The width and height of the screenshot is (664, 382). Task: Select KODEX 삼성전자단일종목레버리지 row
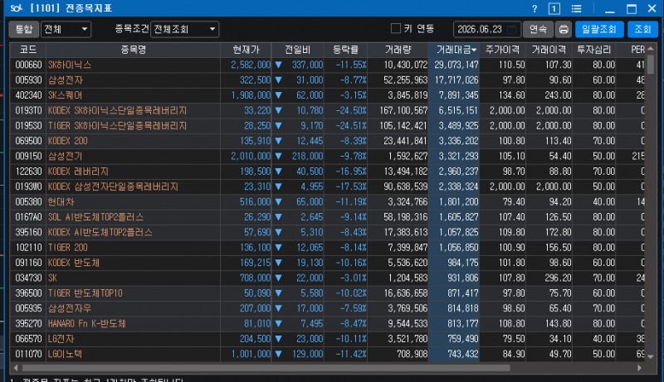coord(113,186)
